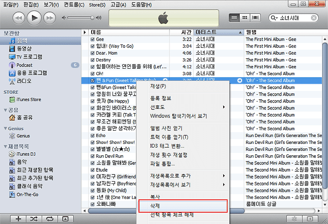The width and height of the screenshot is (328, 224).
Task: Expand the 재생목록에서 보기 submenu
Action: (183, 185)
